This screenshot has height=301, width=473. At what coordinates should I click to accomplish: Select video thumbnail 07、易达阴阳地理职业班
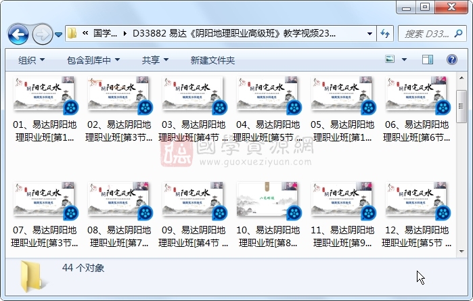pos(45,201)
